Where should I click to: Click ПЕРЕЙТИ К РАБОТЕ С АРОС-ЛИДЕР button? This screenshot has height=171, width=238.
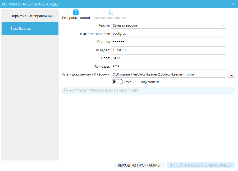[201, 165]
